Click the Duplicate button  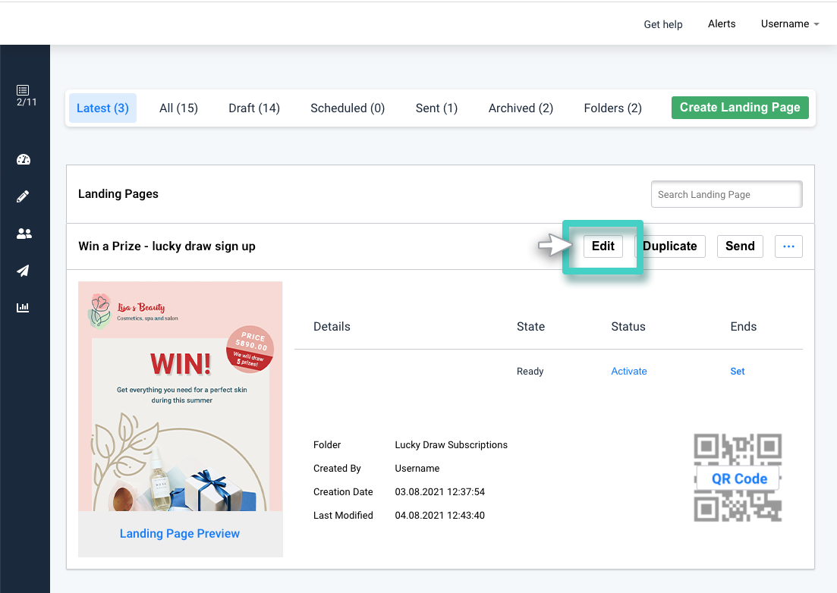point(670,246)
